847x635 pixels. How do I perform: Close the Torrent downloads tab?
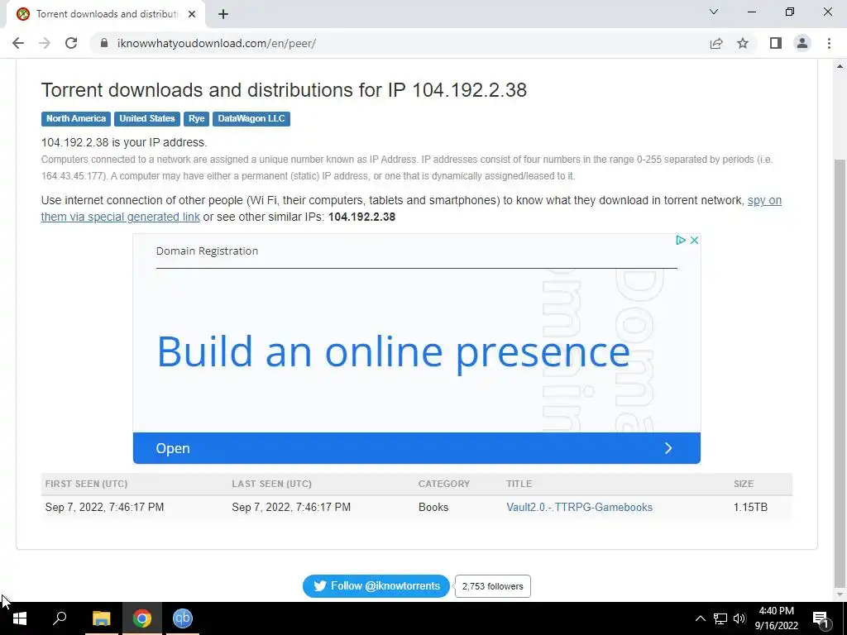(x=192, y=14)
